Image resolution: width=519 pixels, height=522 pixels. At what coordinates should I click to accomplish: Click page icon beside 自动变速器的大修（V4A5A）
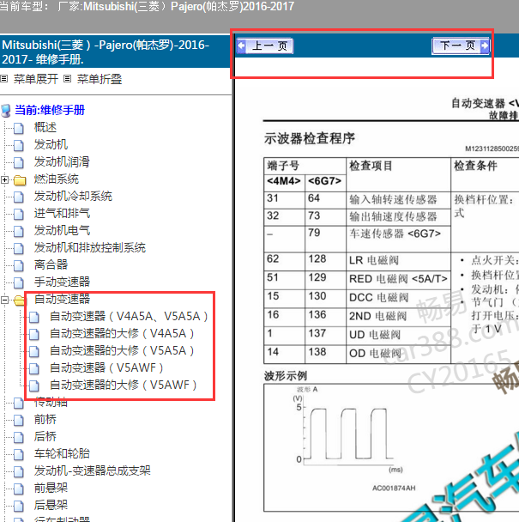(34, 335)
